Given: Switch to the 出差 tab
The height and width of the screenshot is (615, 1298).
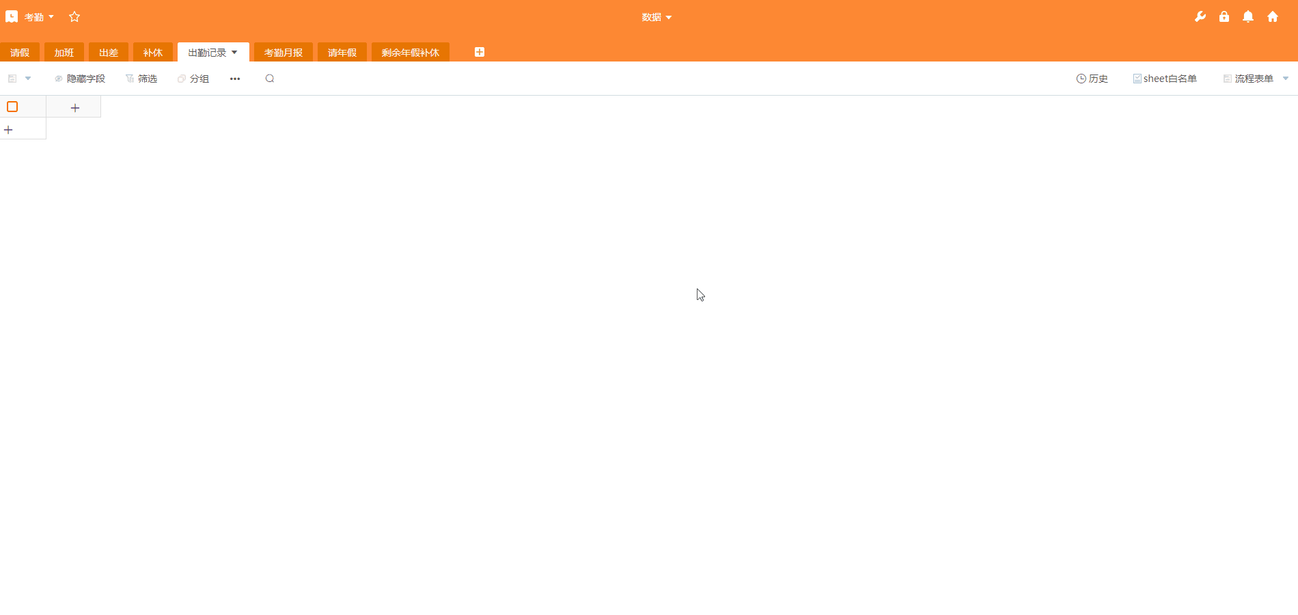Looking at the screenshot, I should pyautogui.click(x=109, y=53).
